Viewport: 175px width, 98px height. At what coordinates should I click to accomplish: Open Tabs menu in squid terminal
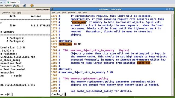(x=79, y=13)
